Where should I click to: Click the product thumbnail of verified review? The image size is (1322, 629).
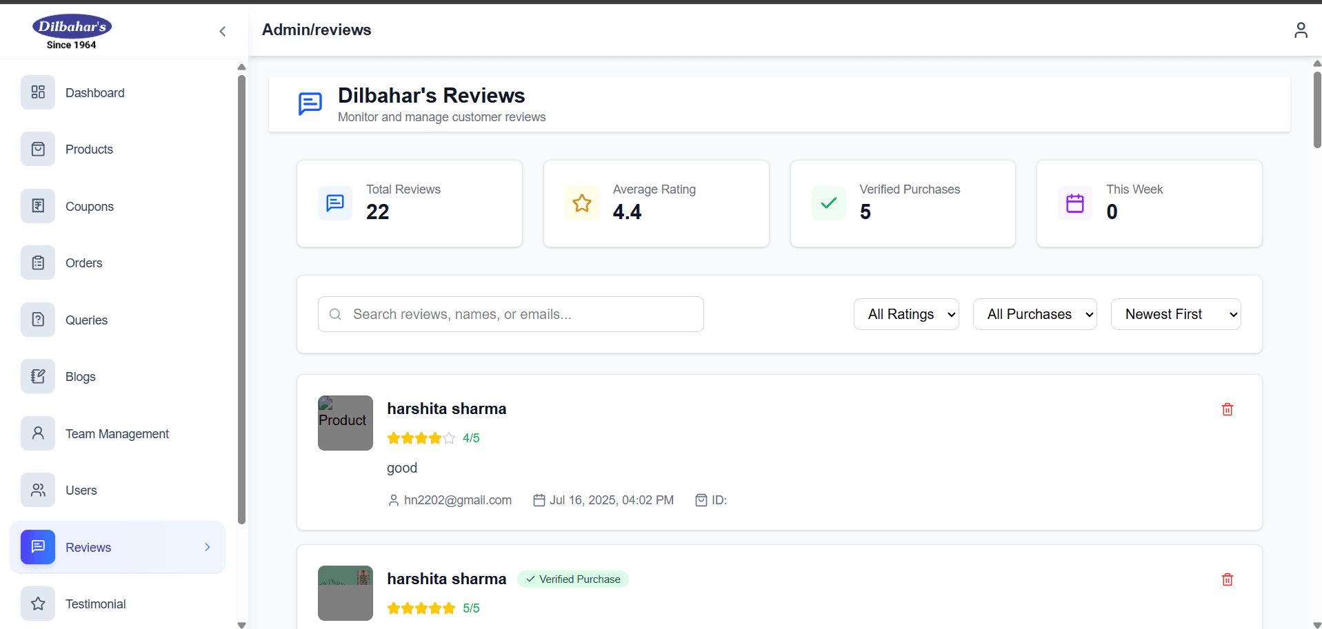345,593
